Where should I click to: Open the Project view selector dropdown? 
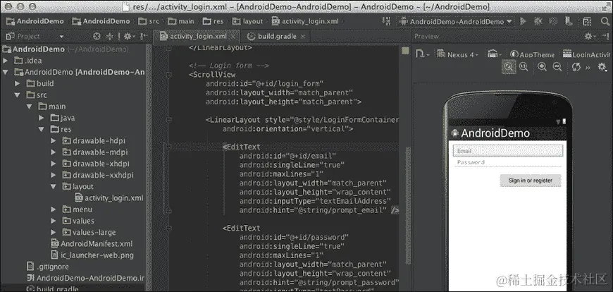tap(61, 37)
